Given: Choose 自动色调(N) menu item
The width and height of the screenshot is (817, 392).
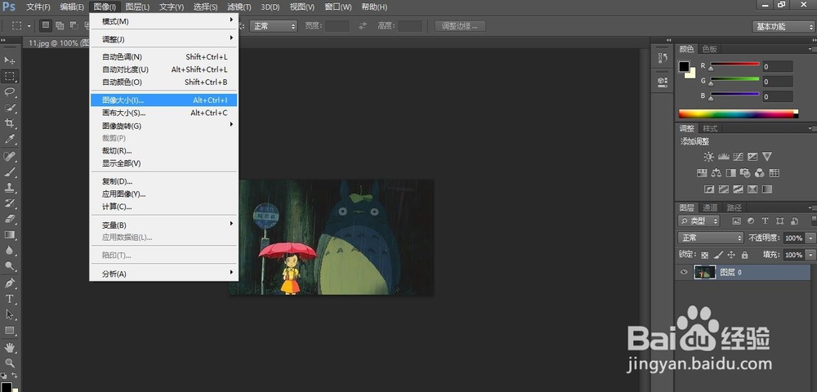Looking at the screenshot, I should pyautogui.click(x=163, y=56).
